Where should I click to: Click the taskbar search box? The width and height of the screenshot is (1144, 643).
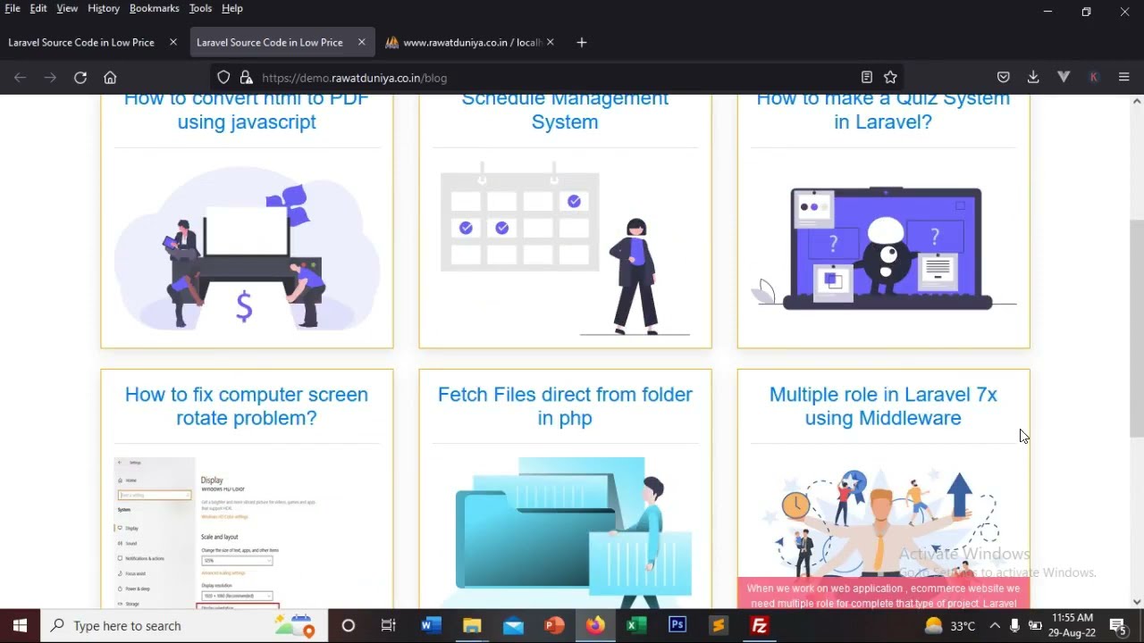point(183,625)
